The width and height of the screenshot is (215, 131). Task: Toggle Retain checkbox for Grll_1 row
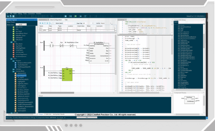click(x=91, y=28)
